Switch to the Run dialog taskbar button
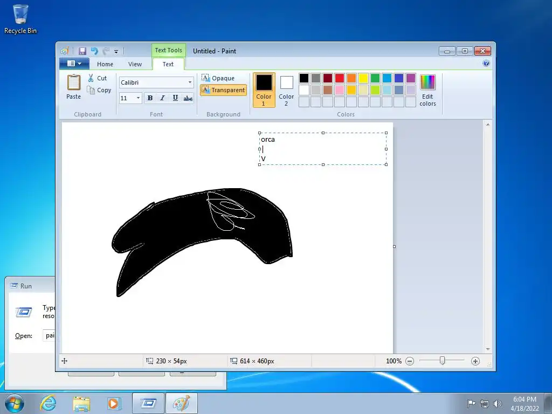552x414 pixels. [x=148, y=403]
